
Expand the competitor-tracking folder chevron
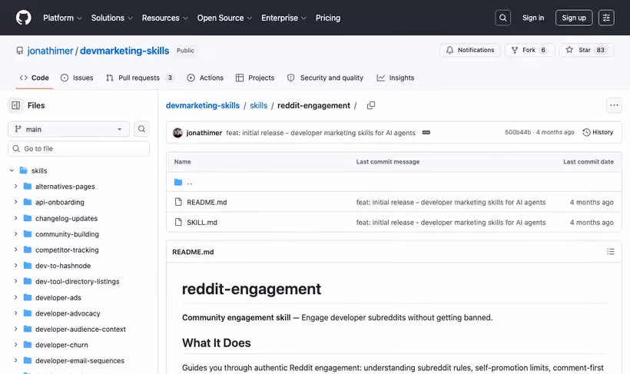(15, 250)
